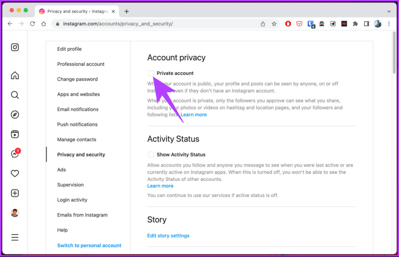Select Push notifications from the settings menu

click(x=77, y=124)
